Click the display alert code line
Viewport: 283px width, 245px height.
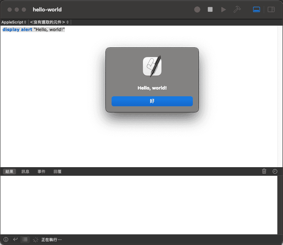pyautogui.click(x=34, y=29)
